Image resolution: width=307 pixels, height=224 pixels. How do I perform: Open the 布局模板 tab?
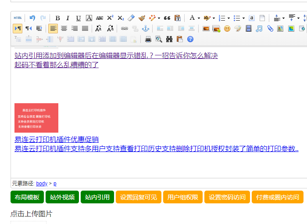pyautogui.click(x=27, y=197)
